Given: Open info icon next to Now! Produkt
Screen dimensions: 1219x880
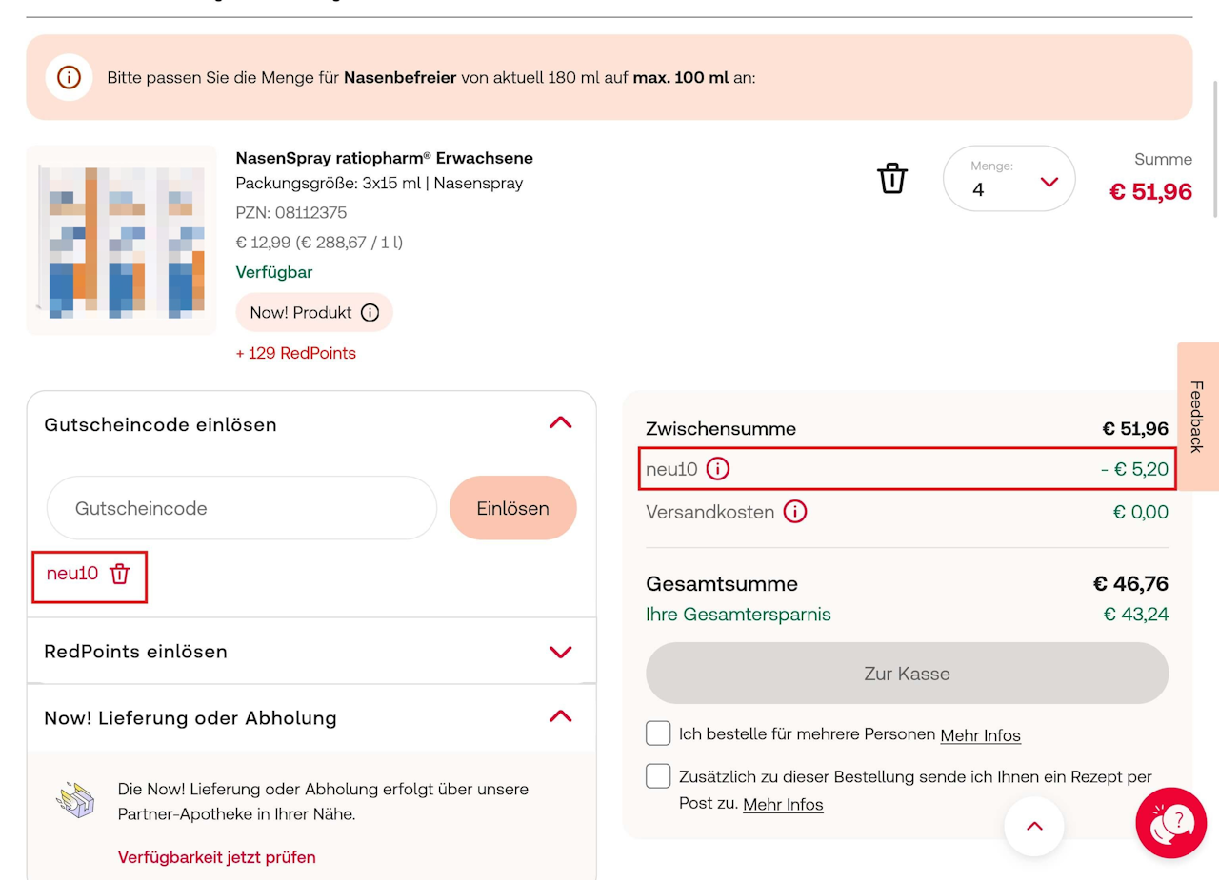Looking at the screenshot, I should pyautogui.click(x=370, y=312).
